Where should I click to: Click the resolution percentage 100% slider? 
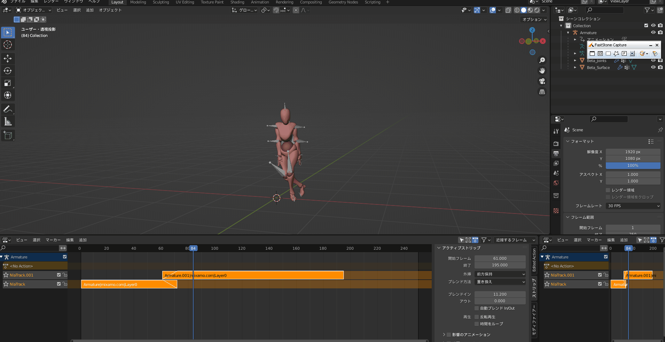[x=633, y=165]
